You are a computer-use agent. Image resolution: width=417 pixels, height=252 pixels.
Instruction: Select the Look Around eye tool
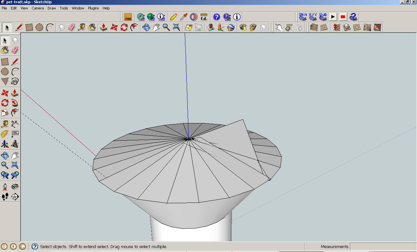15,187
